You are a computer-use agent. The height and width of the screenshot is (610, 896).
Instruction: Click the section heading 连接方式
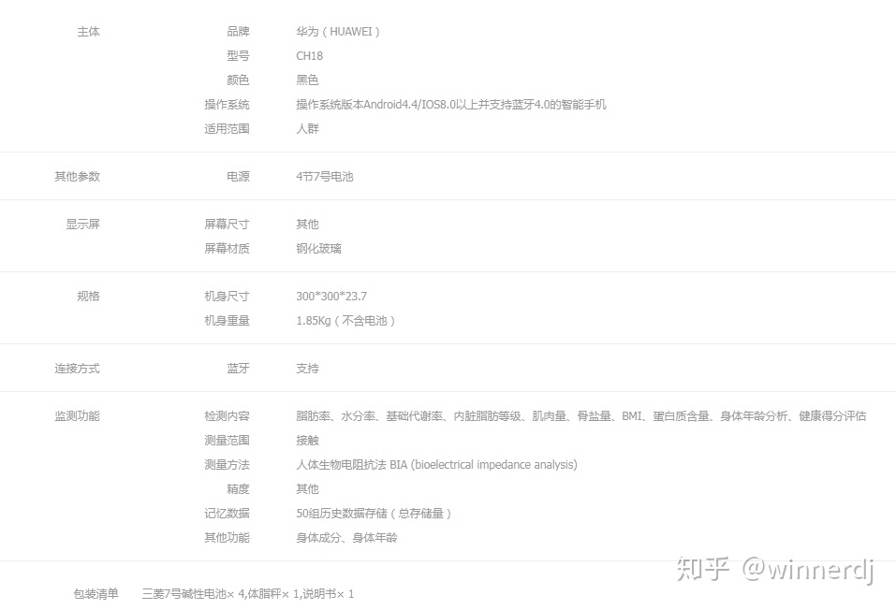tap(77, 369)
